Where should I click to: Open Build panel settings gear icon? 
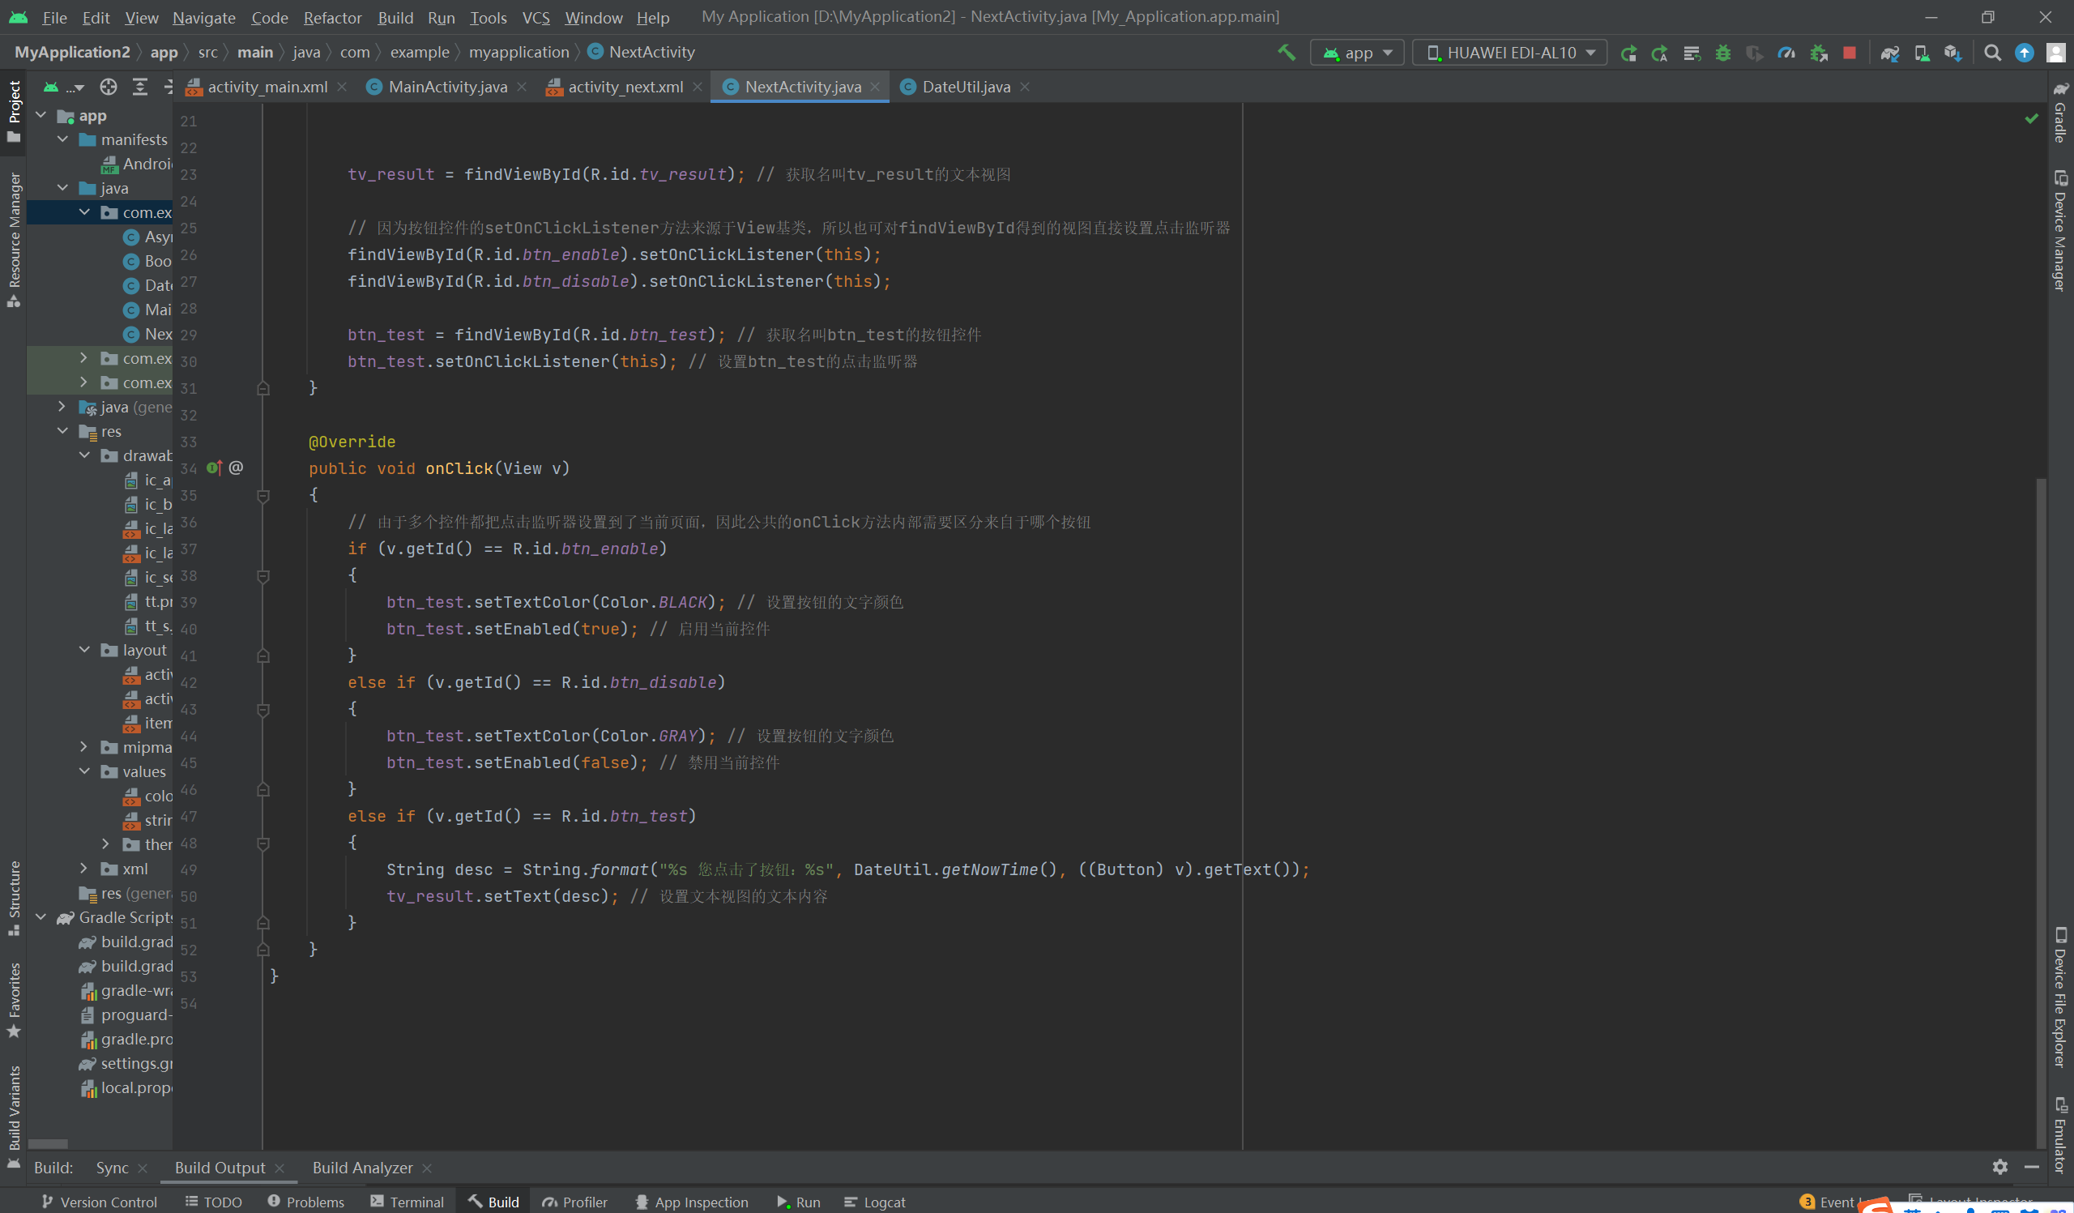pyautogui.click(x=2000, y=1167)
